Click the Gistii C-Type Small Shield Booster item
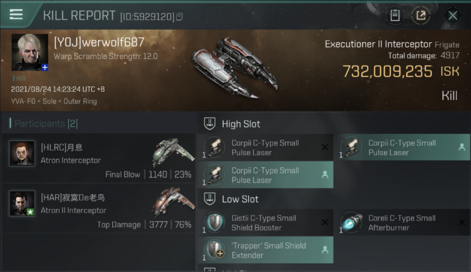This screenshot has height=272, width=471. [266, 223]
